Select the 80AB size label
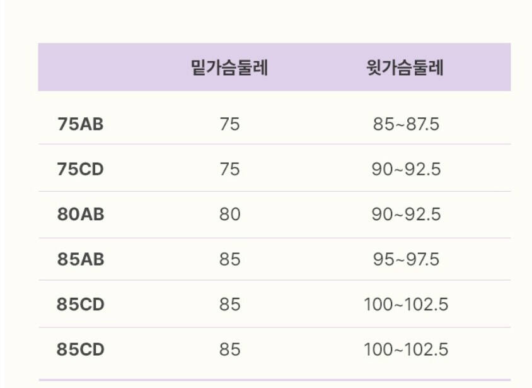This screenshot has width=532, height=388. (x=81, y=215)
